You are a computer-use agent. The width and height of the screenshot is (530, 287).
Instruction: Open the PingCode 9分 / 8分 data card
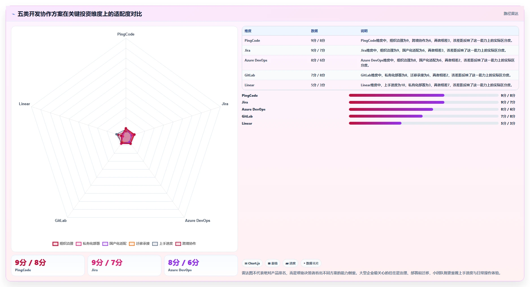coord(48,266)
